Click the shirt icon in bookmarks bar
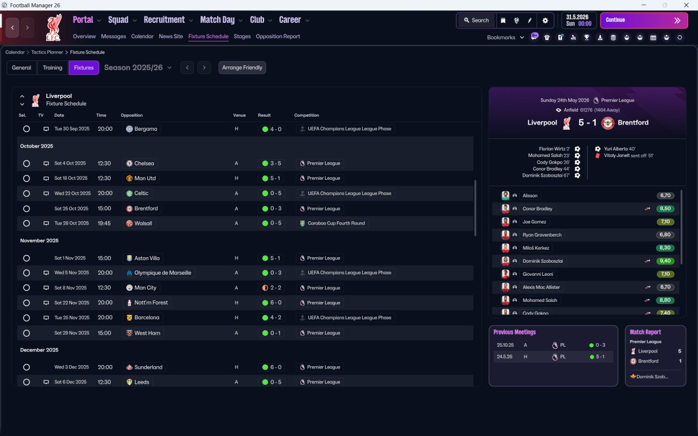Image resolution: width=698 pixels, height=436 pixels. coord(547,38)
